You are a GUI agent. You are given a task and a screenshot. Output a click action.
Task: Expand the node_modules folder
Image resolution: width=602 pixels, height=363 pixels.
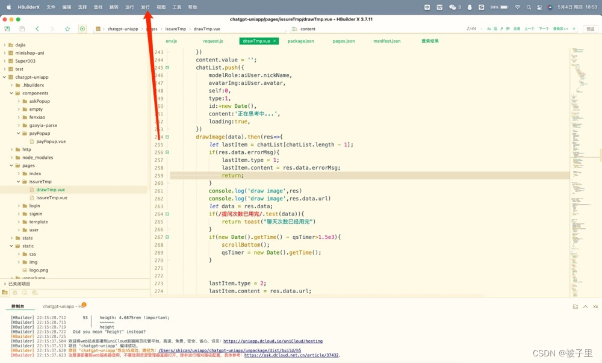(x=11, y=158)
